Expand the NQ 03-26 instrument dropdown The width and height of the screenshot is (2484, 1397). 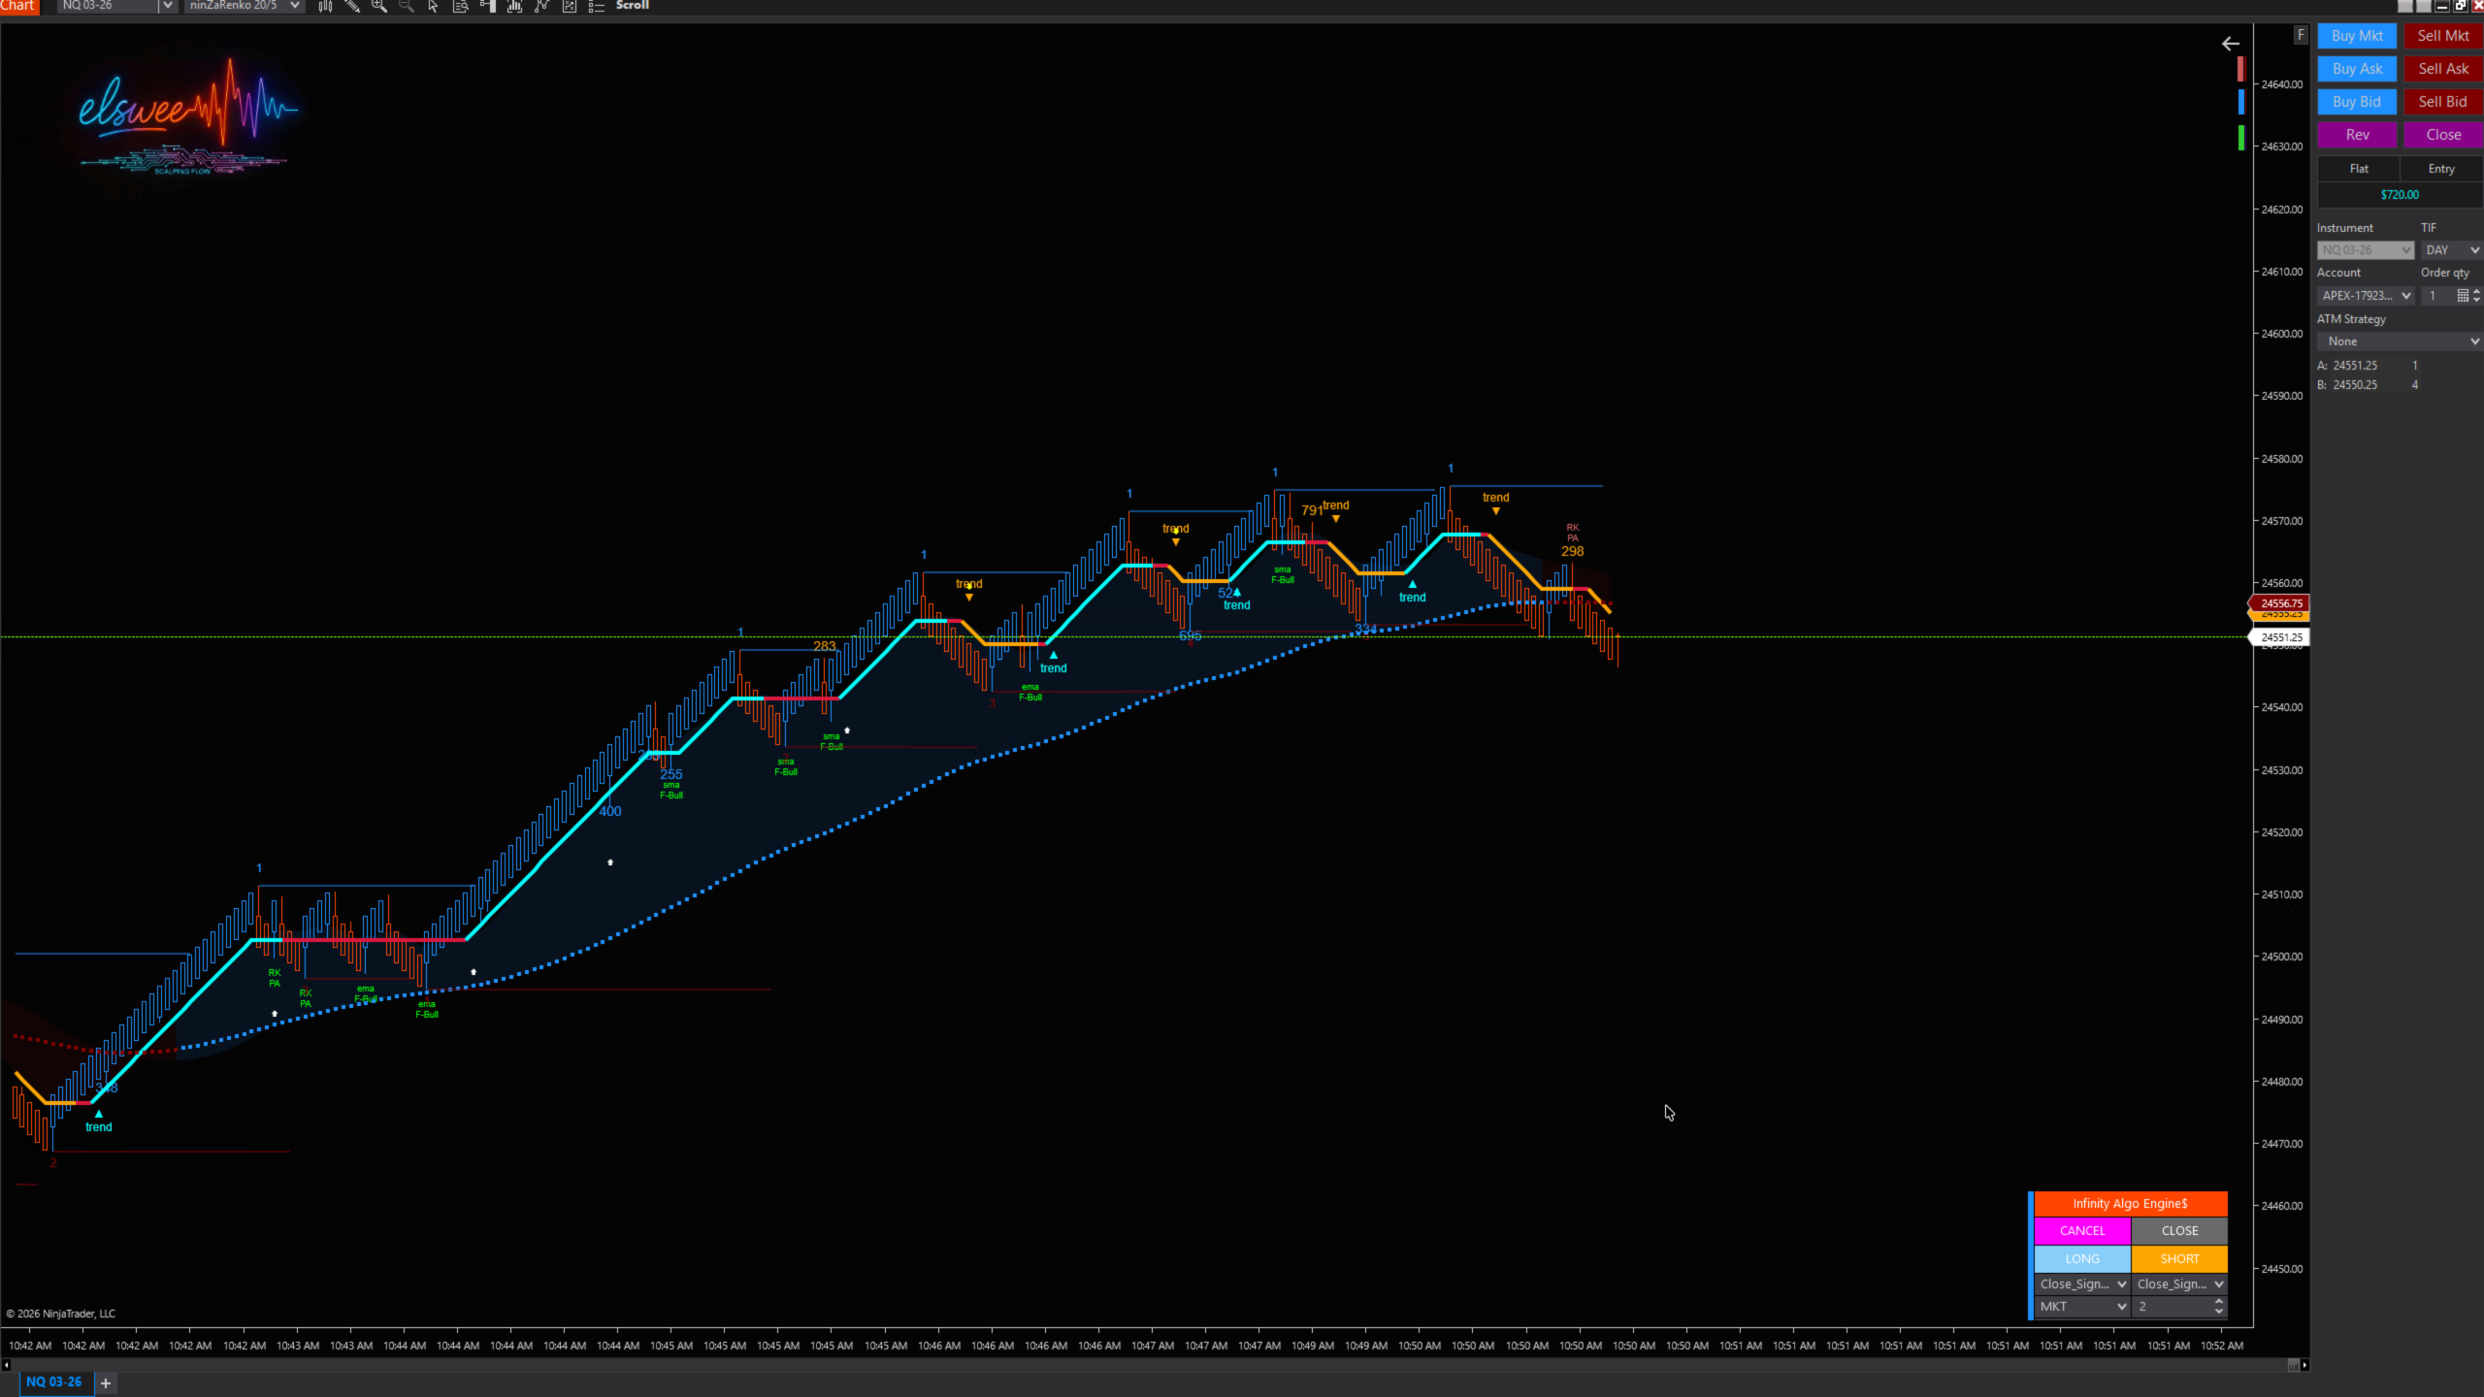(167, 6)
